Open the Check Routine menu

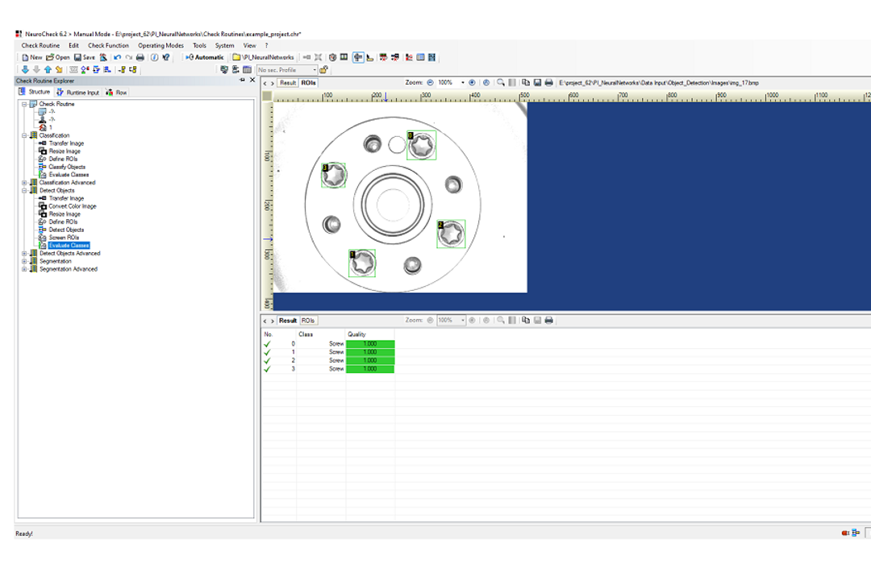[x=40, y=45]
